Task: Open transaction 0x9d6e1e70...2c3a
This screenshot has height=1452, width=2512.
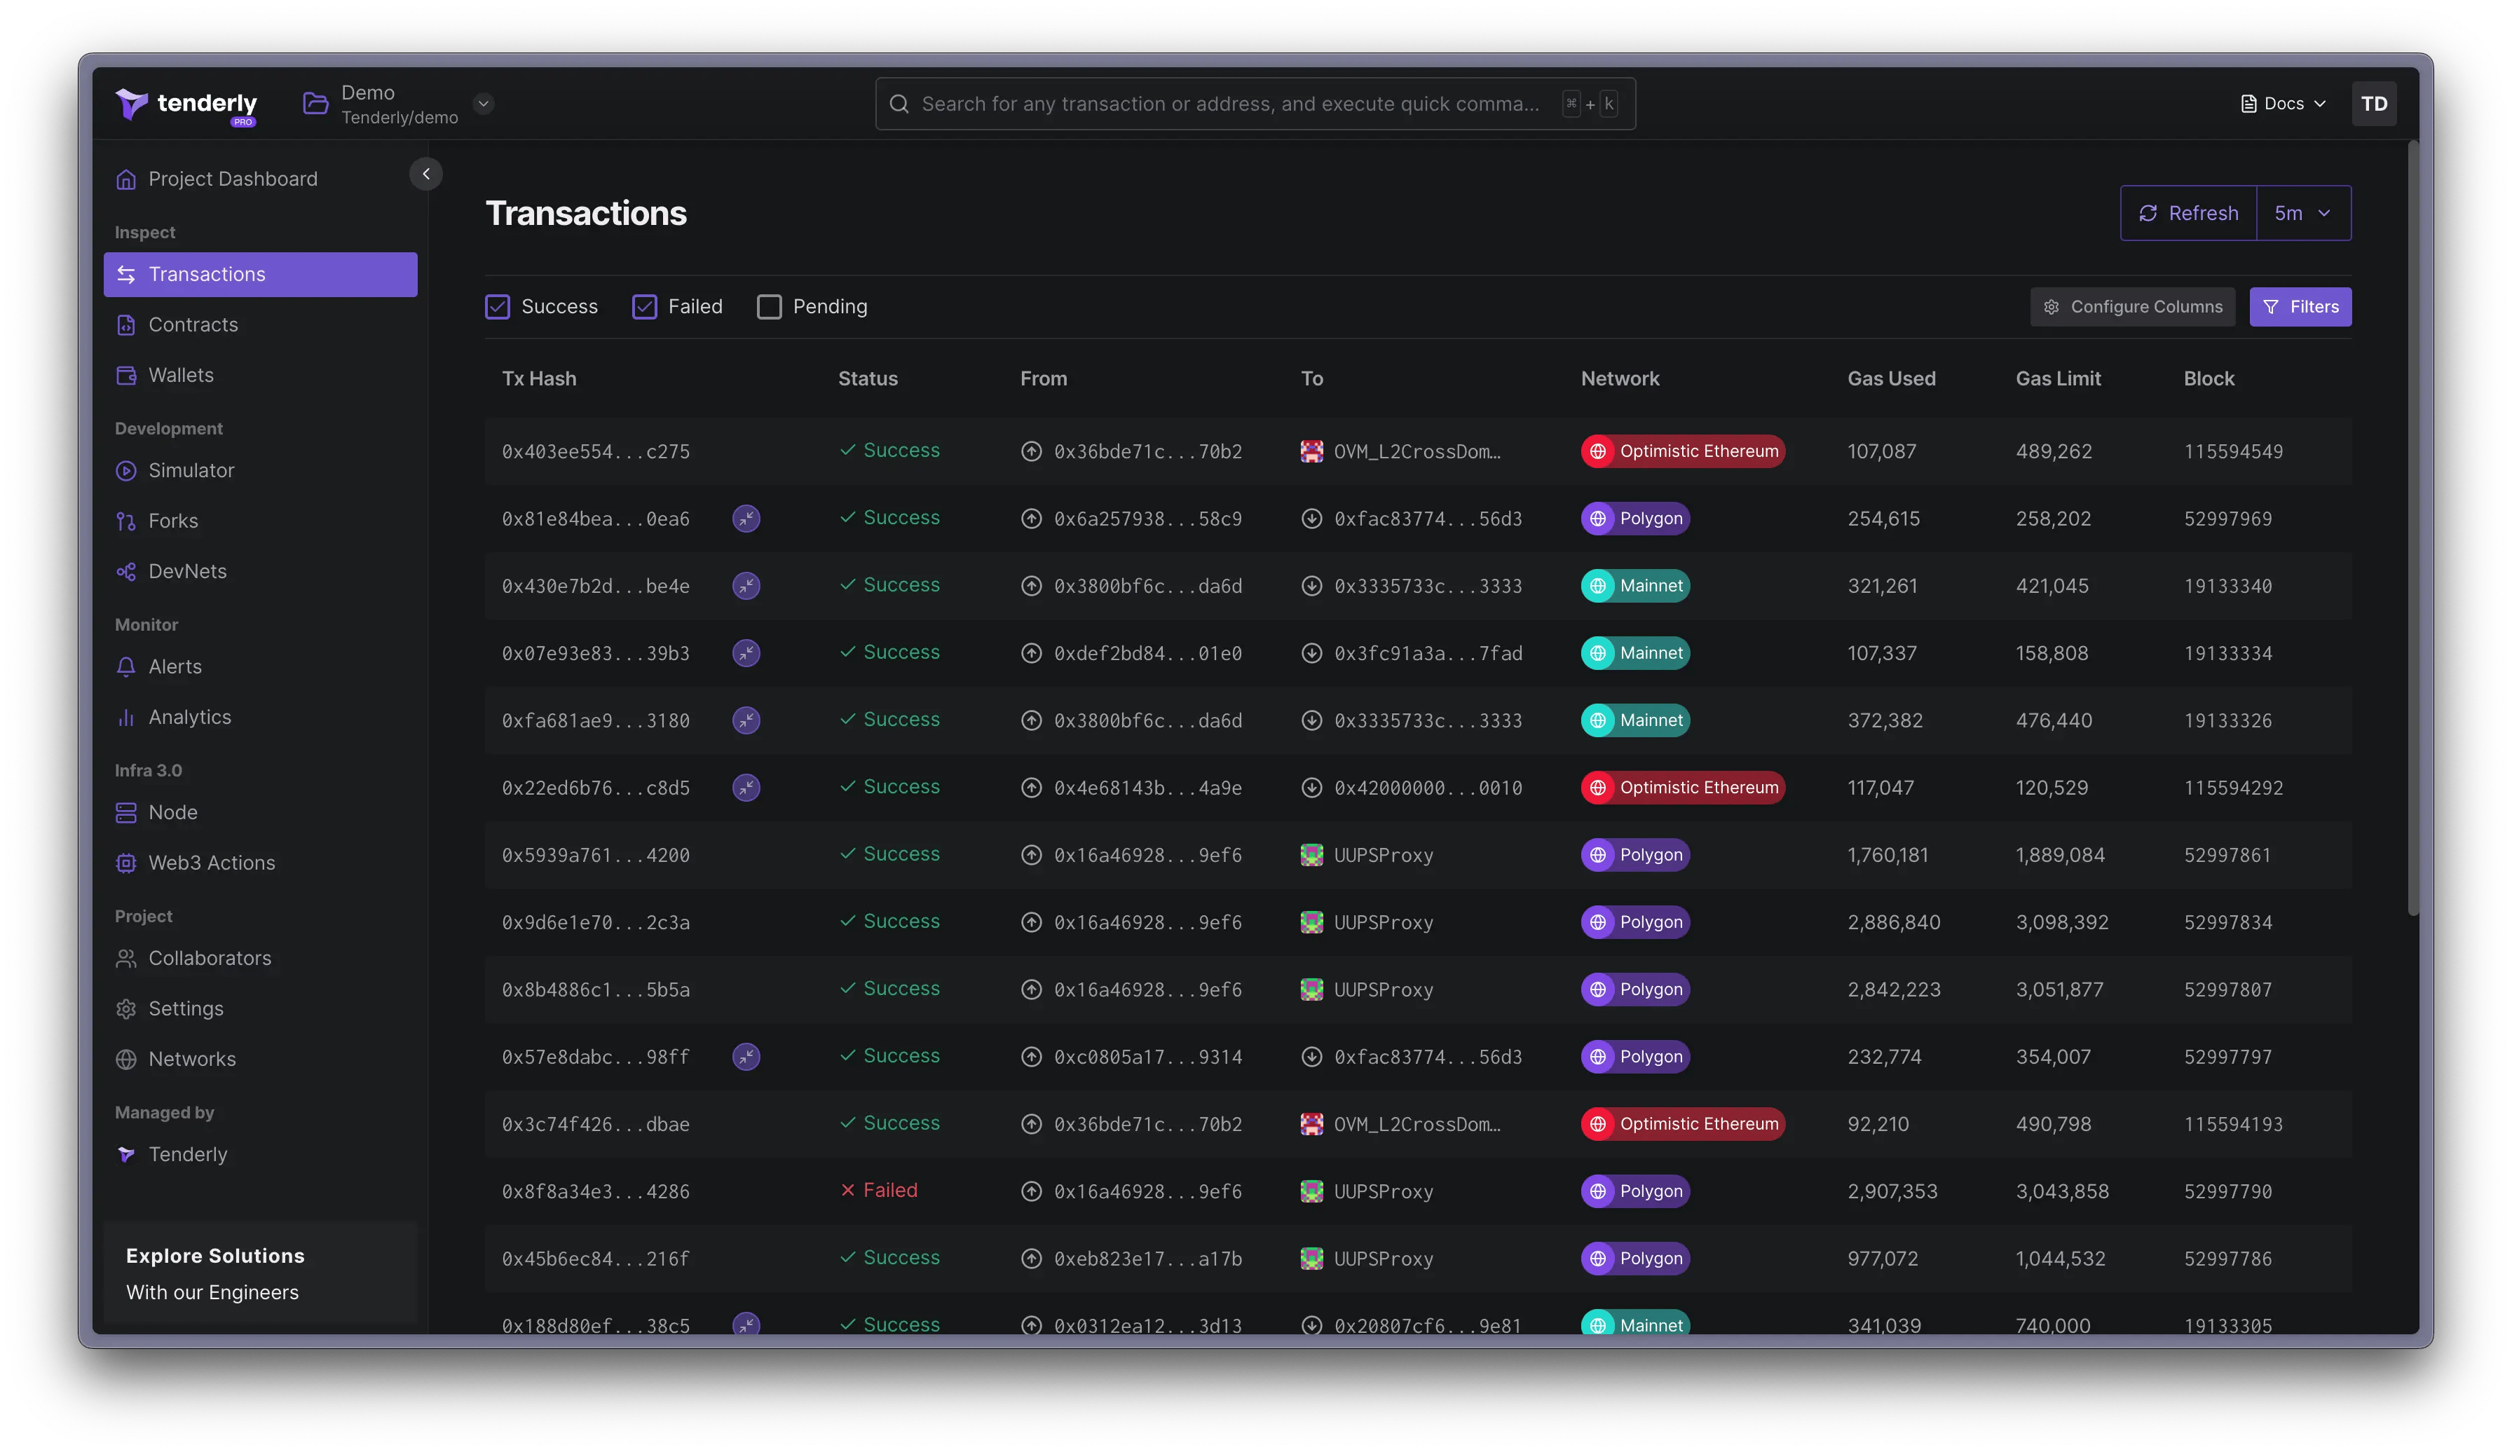Action: (595, 922)
